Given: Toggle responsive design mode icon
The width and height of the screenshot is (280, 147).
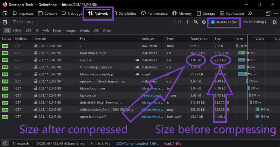Looking at the screenshot, I should (268, 13).
